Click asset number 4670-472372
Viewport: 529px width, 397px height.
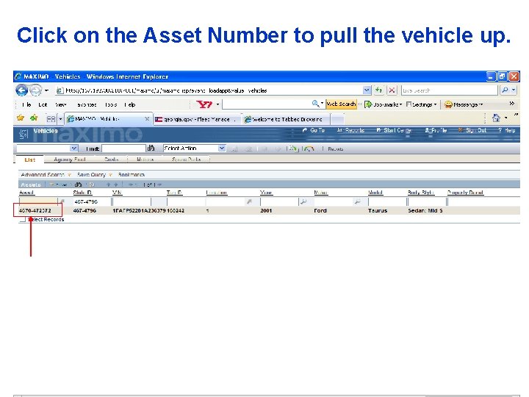point(35,210)
